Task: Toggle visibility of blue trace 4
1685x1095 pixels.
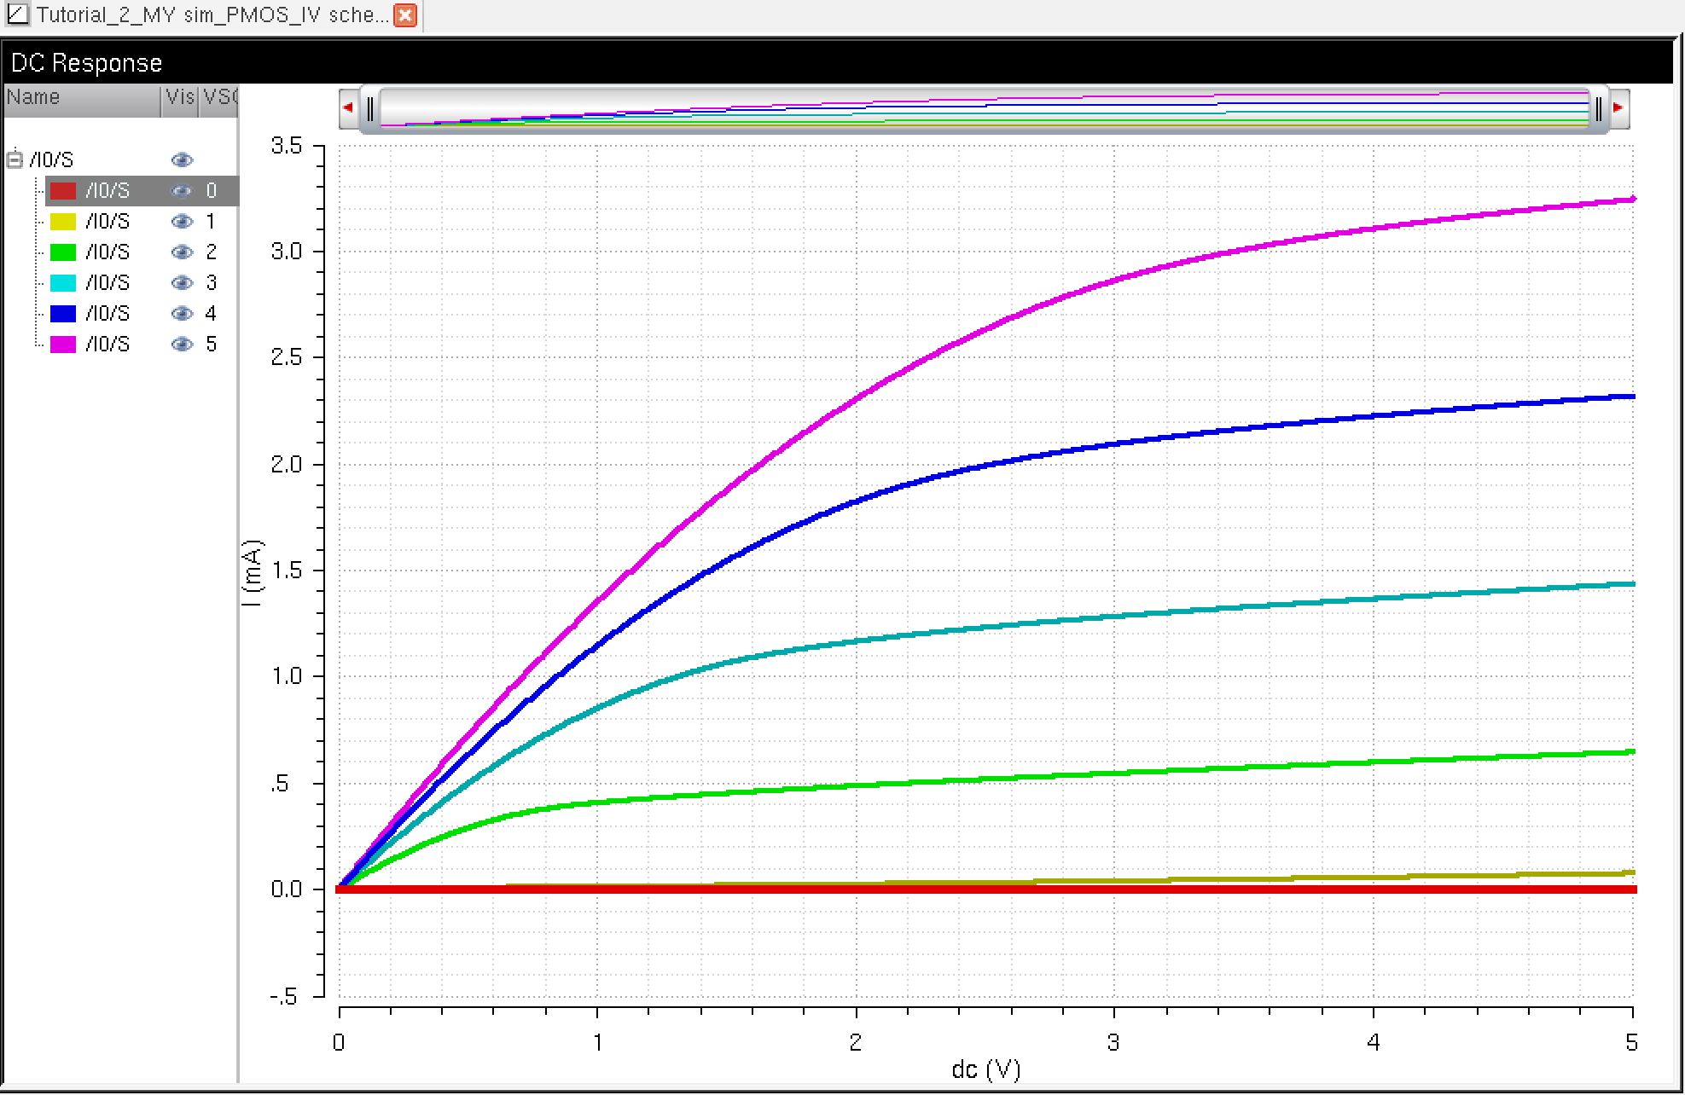Action: pyautogui.click(x=182, y=314)
